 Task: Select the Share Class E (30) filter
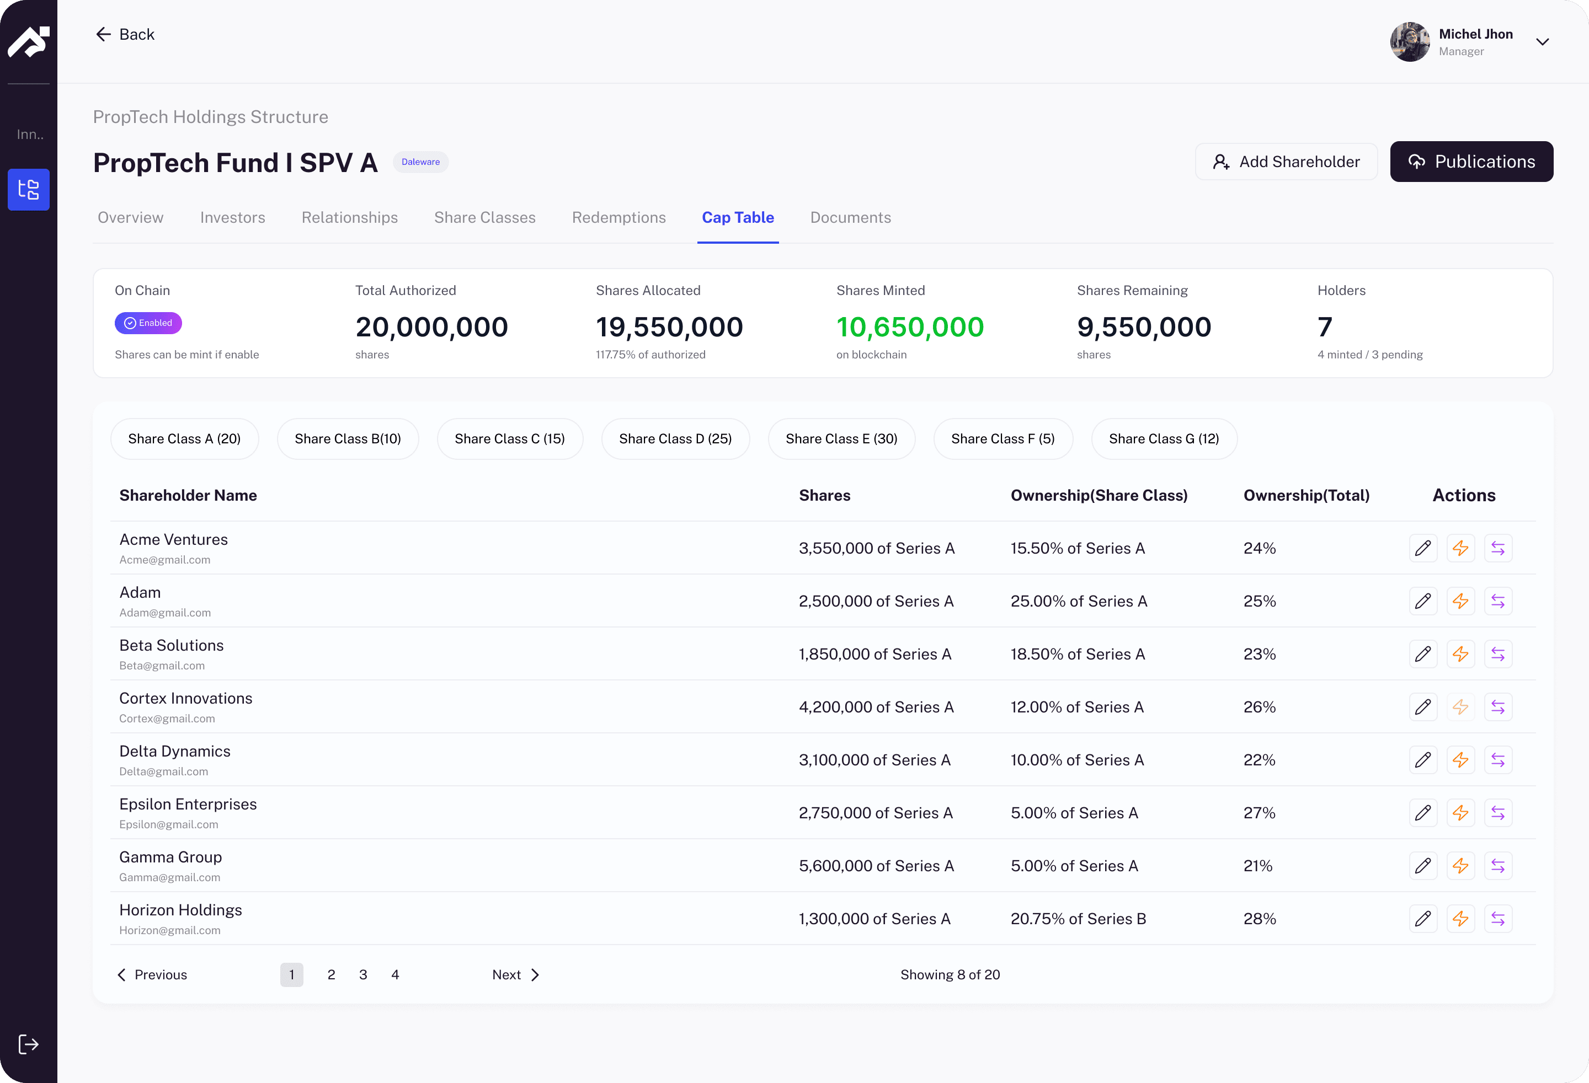tap(842, 439)
